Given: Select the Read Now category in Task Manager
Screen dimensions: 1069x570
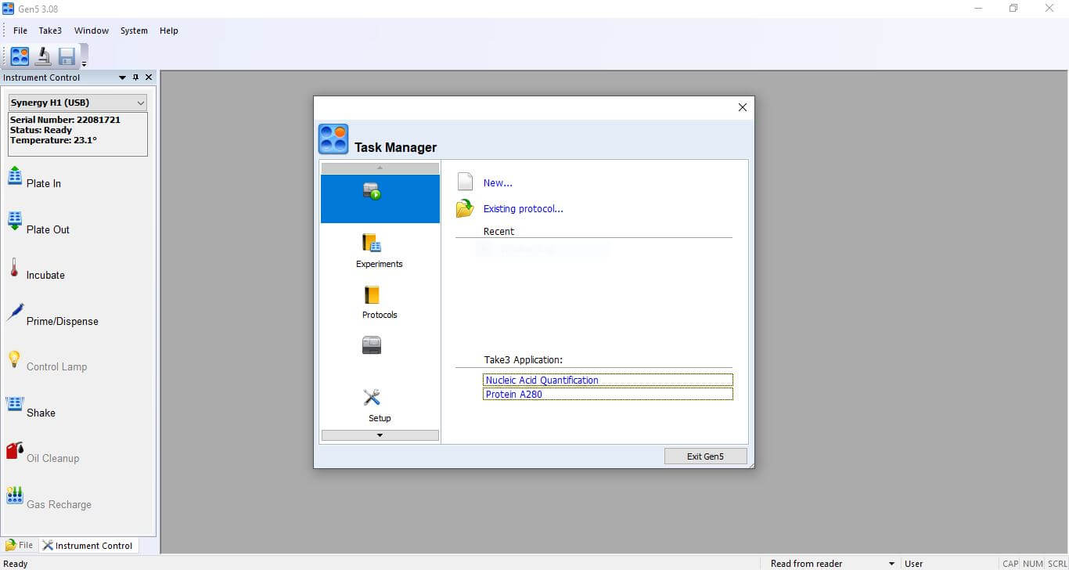Looking at the screenshot, I should coord(380,199).
